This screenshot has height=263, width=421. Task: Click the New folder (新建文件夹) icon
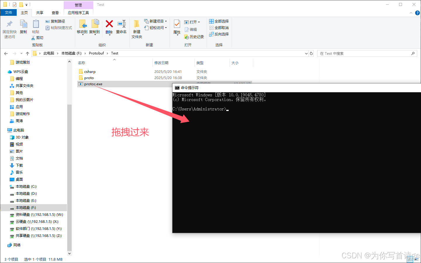point(137,24)
